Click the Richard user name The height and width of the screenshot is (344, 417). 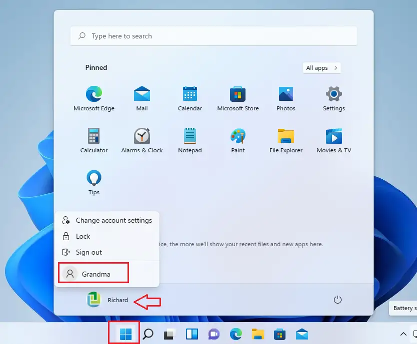tap(117, 300)
